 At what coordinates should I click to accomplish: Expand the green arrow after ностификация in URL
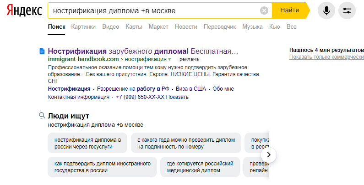(x=169, y=60)
